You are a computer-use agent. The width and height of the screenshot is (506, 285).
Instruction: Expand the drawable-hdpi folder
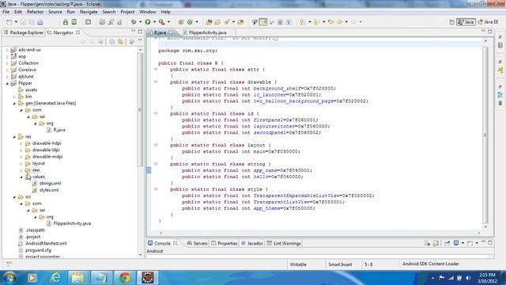point(21,143)
